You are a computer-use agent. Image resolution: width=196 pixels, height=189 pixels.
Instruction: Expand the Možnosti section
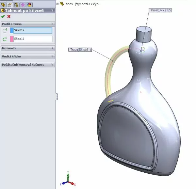coord(53,48)
